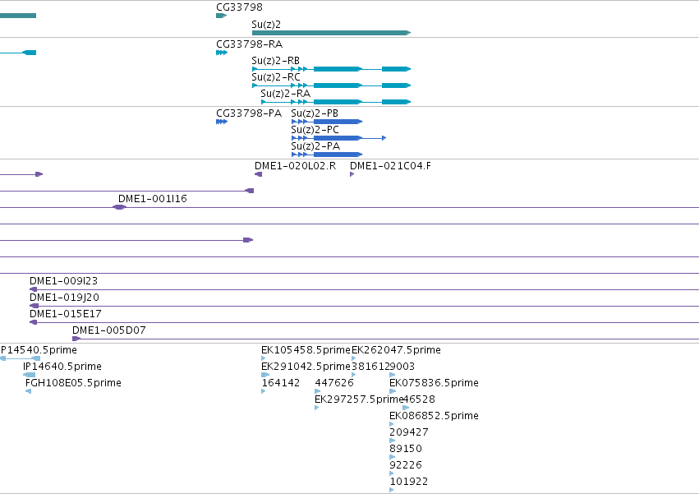Select the 89150 feature label
Image resolution: width=699 pixels, height=494 pixels.
(406, 449)
